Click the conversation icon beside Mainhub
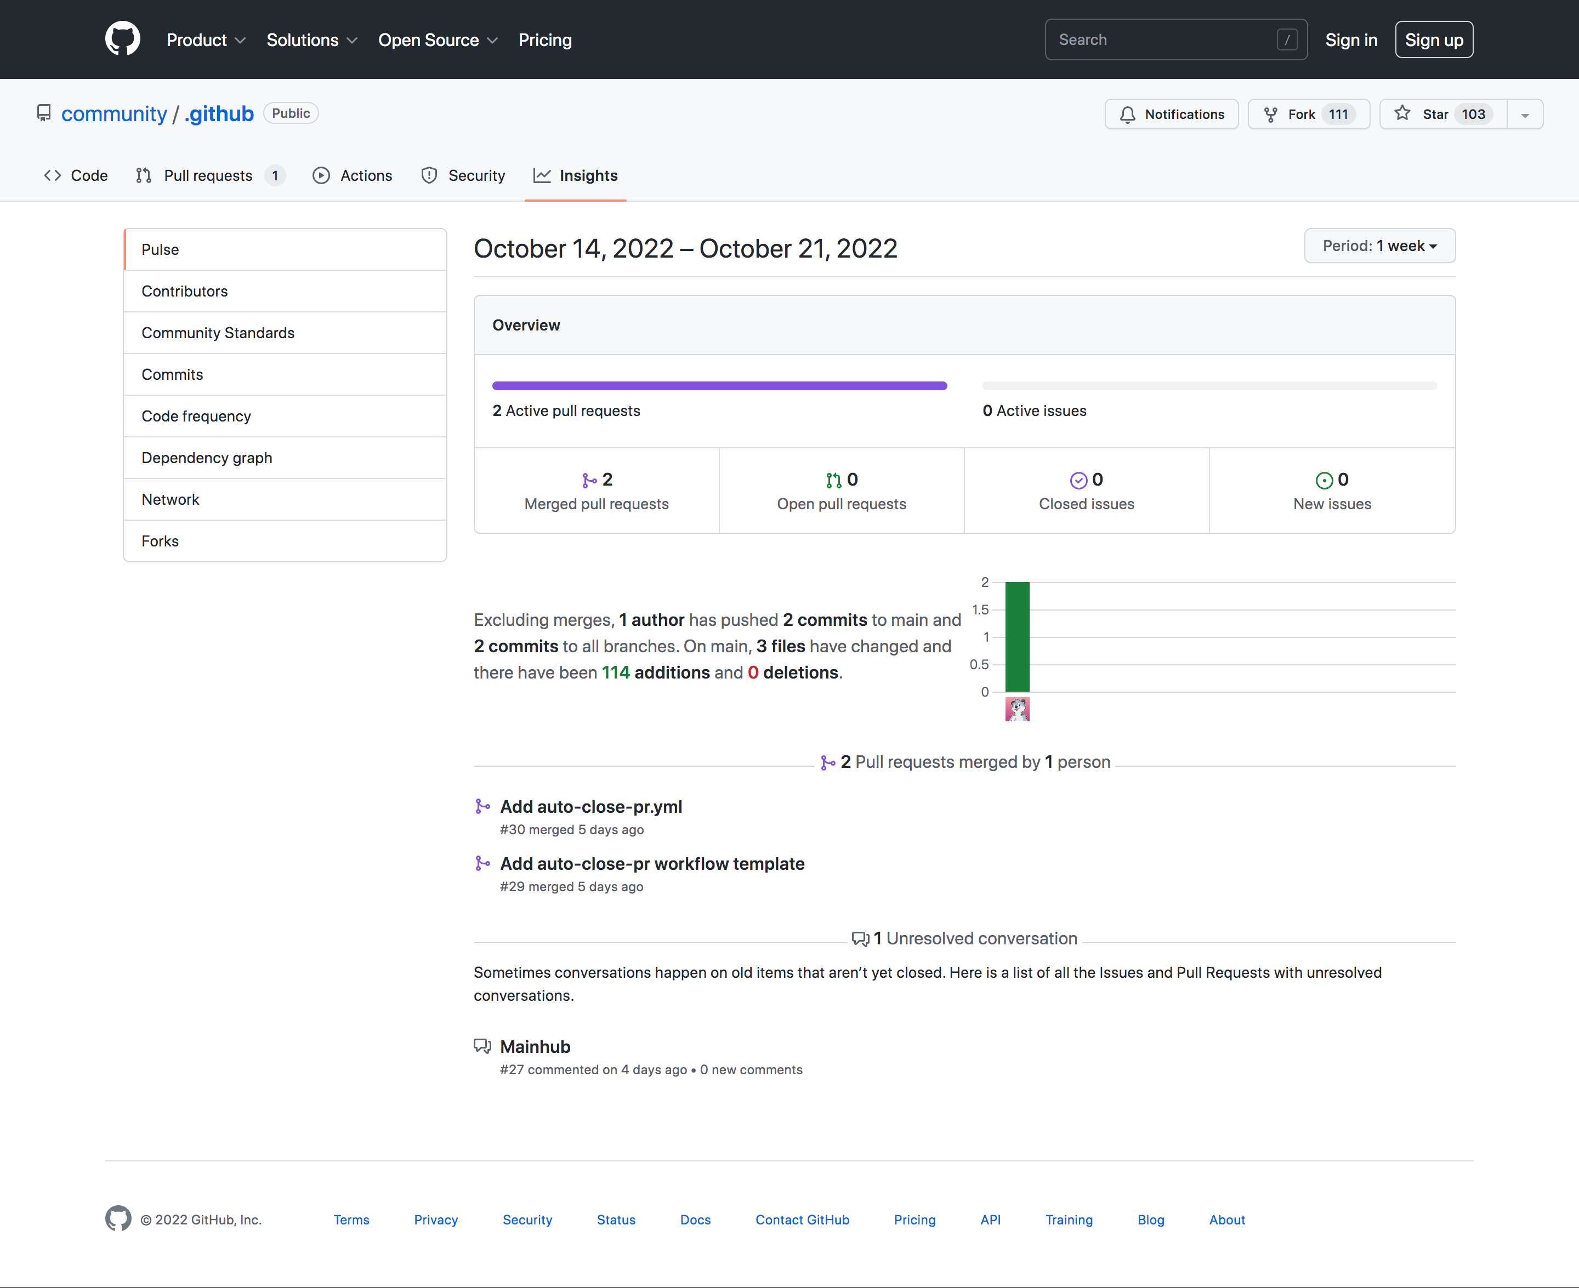Viewport: 1579px width, 1288px height. (x=482, y=1046)
